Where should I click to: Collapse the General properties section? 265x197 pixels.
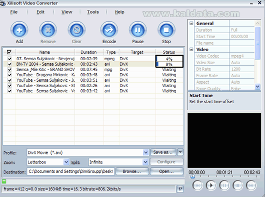click(191, 23)
